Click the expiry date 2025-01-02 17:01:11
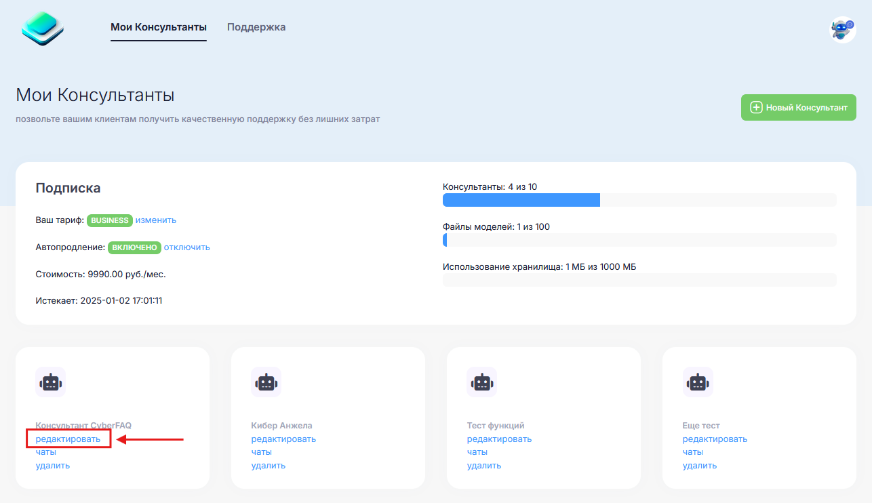 pyautogui.click(x=121, y=300)
